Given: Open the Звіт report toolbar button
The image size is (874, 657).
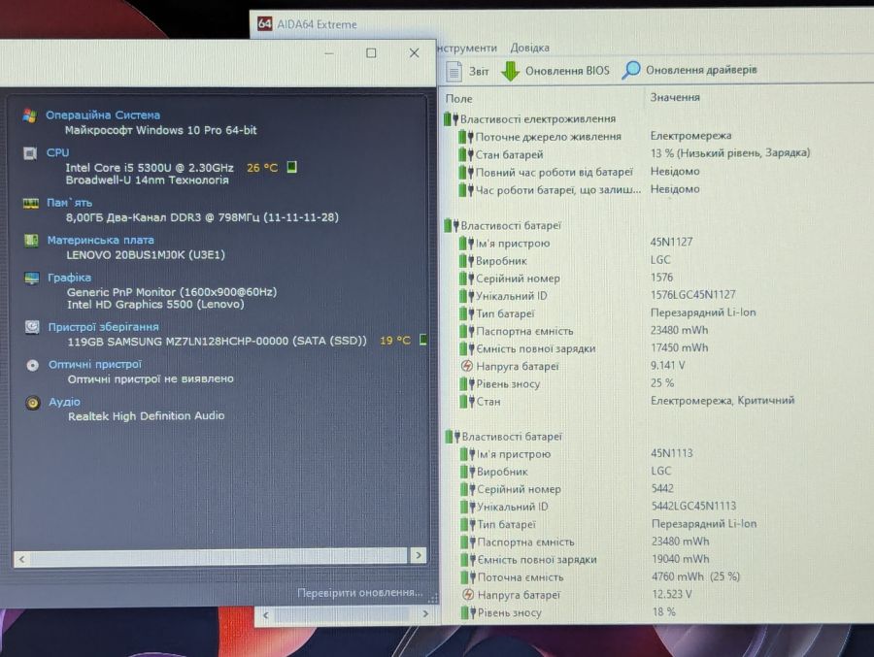Looking at the screenshot, I should pyautogui.click(x=467, y=71).
